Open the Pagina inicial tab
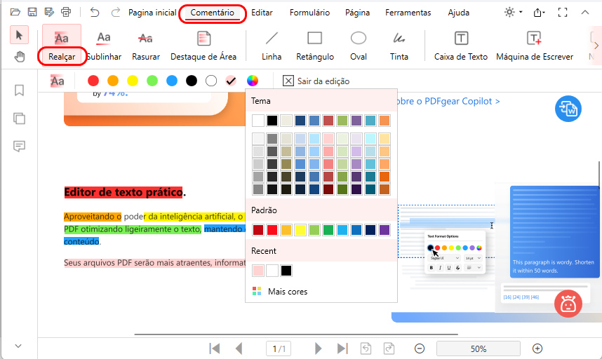Screen dimensions: 602x359 (x=152, y=13)
